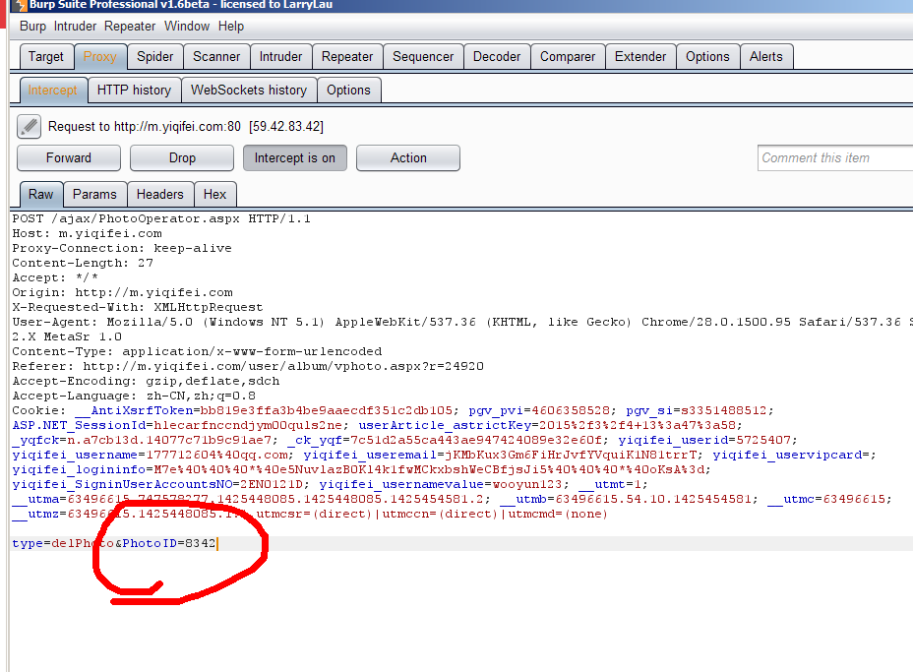Click the Content-Type header line
The height and width of the screenshot is (672, 913).
(197, 351)
